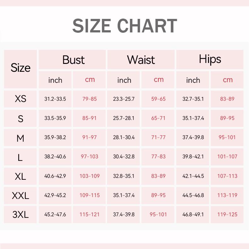Viewport: 249px width, 249px height.
Task: Click the XS size row label
Action: 20,99
